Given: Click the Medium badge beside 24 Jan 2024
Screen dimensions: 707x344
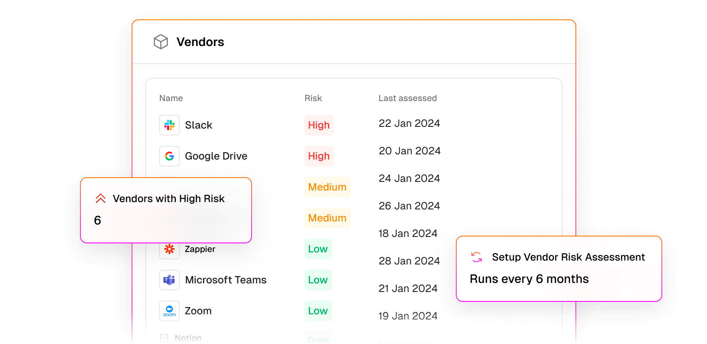Looking at the screenshot, I should [x=328, y=187].
